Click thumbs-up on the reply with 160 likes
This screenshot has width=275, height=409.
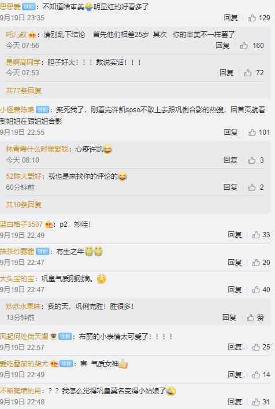pyautogui.click(x=244, y=46)
